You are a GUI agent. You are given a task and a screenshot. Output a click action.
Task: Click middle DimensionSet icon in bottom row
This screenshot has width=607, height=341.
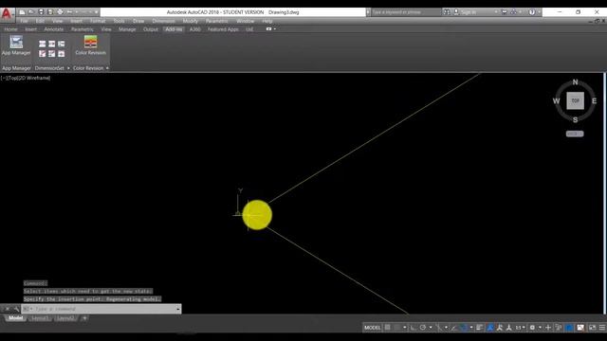(52, 54)
